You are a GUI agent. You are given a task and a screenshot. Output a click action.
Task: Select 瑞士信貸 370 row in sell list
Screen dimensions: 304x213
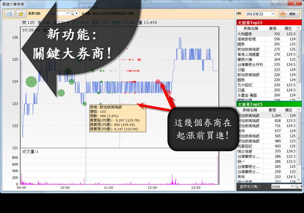267,151
